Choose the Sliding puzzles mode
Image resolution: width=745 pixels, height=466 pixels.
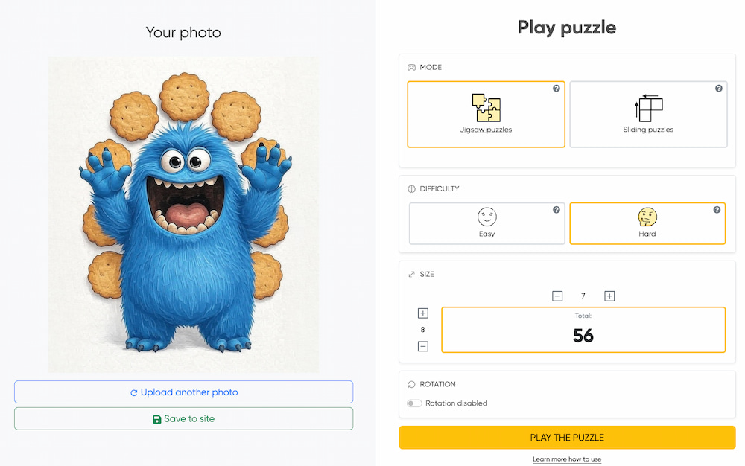click(648, 115)
